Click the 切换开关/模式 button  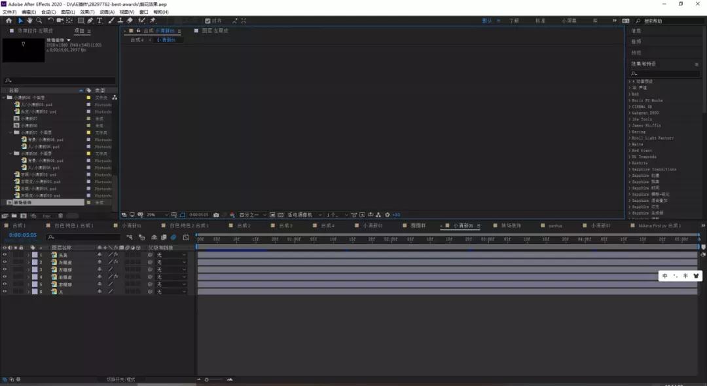(x=121, y=379)
